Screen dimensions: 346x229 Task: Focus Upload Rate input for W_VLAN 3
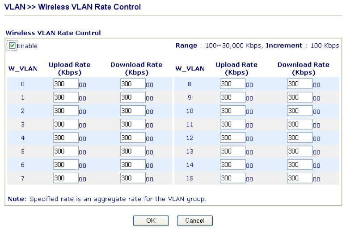(x=66, y=124)
